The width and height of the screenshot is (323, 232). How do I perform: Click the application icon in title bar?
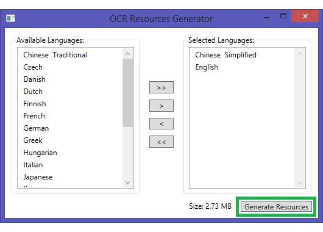[11, 18]
